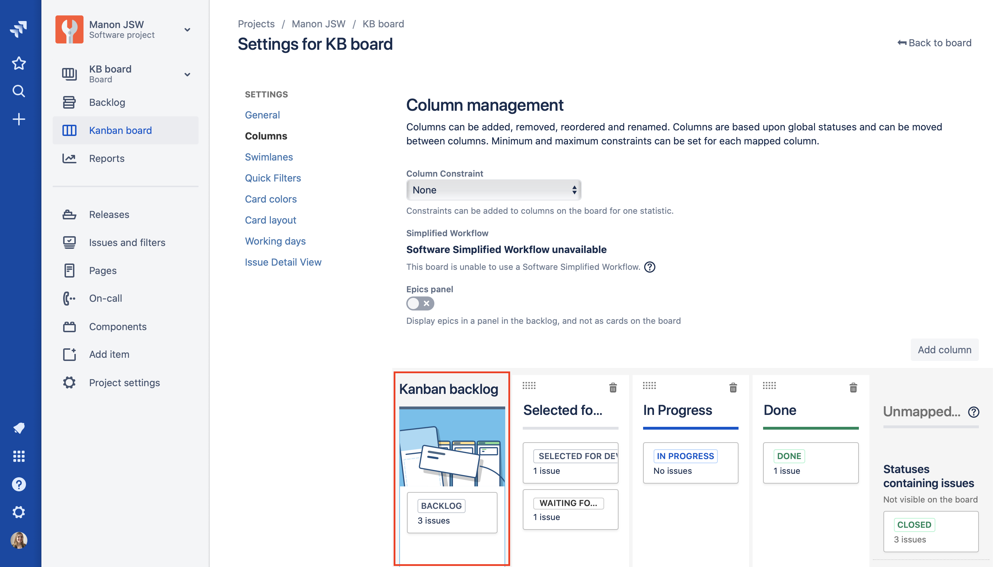Open search with the magnifier icon

pos(19,91)
